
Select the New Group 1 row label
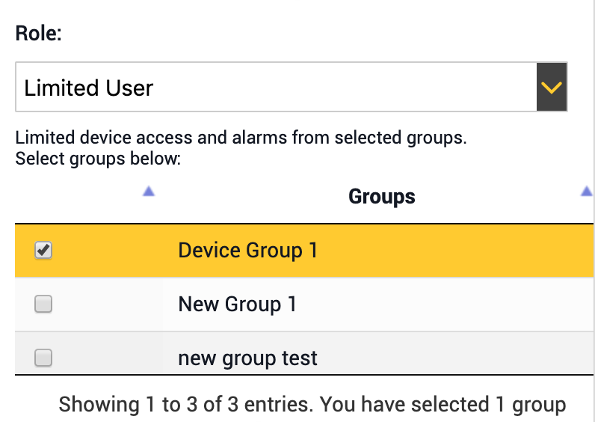point(238,305)
